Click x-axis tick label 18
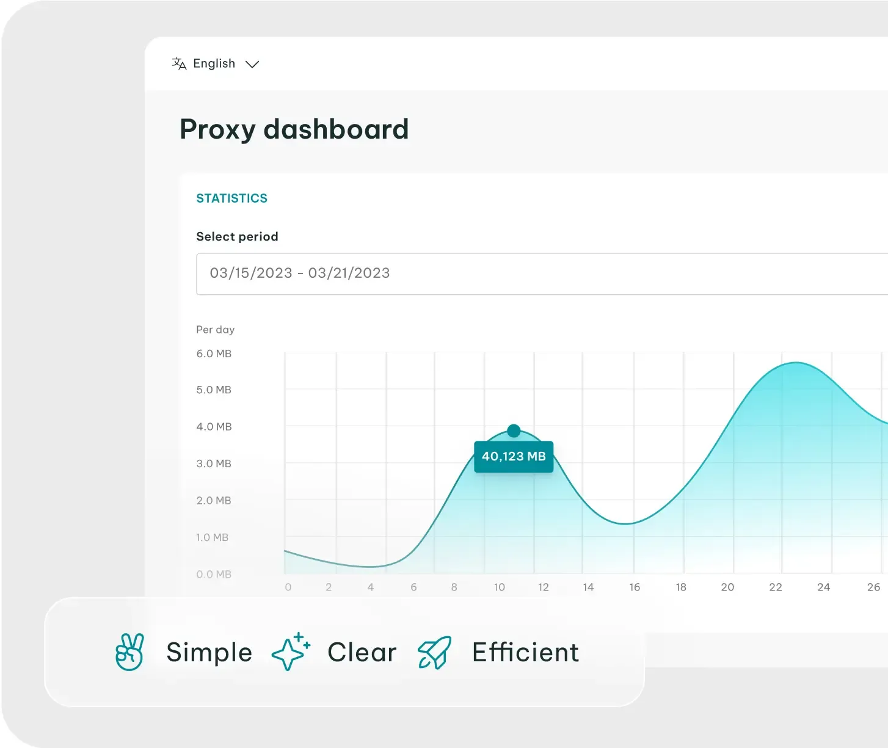This screenshot has height=748, width=888. coord(681,587)
